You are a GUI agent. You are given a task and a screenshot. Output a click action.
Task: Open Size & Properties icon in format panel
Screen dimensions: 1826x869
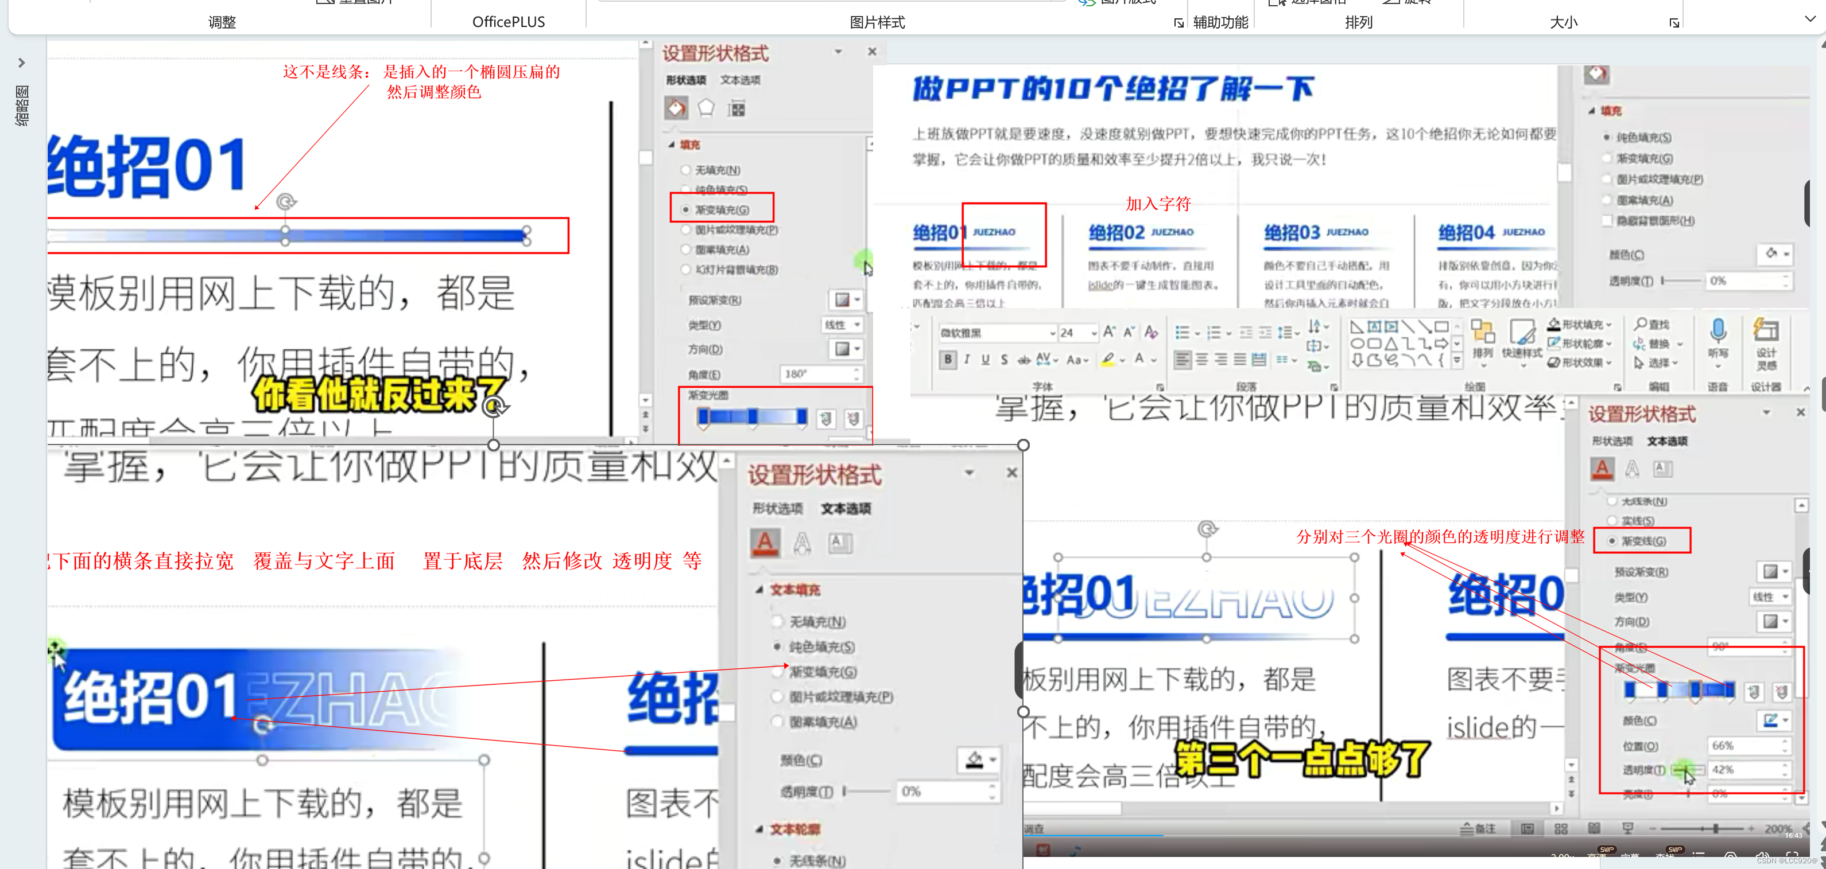pos(737,108)
